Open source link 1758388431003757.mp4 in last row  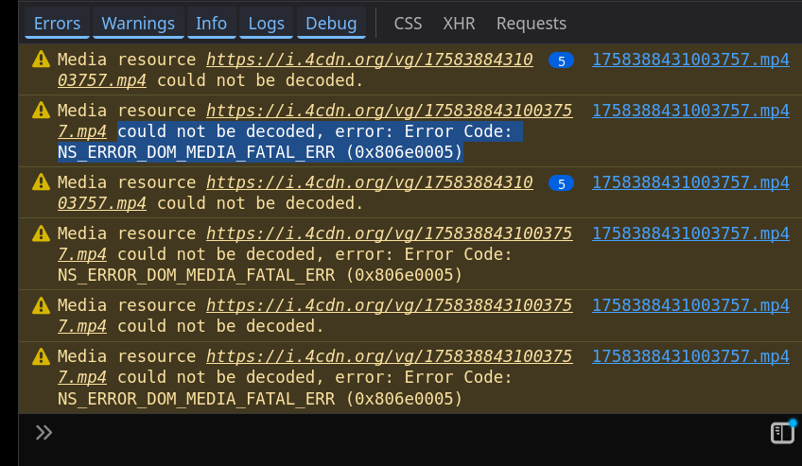(690, 356)
